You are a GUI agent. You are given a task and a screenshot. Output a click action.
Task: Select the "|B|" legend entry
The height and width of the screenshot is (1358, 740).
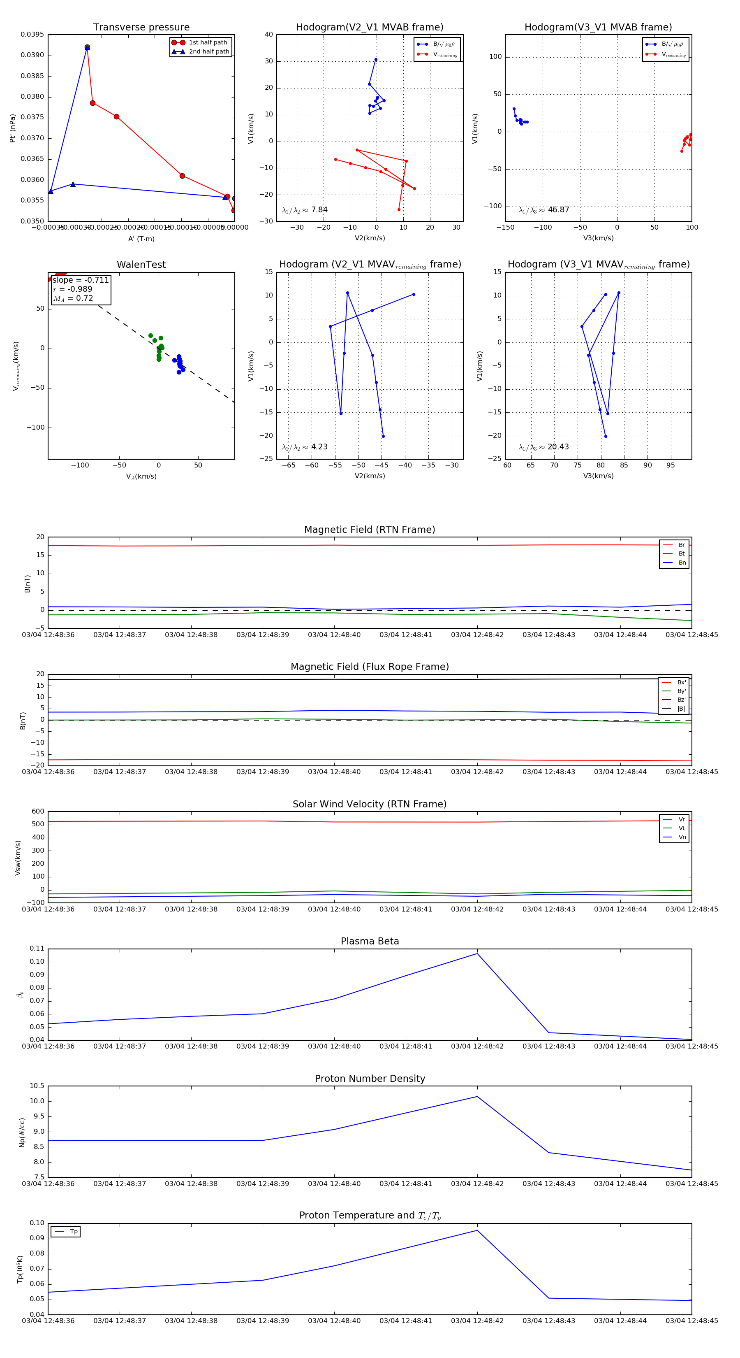click(x=674, y=709)
